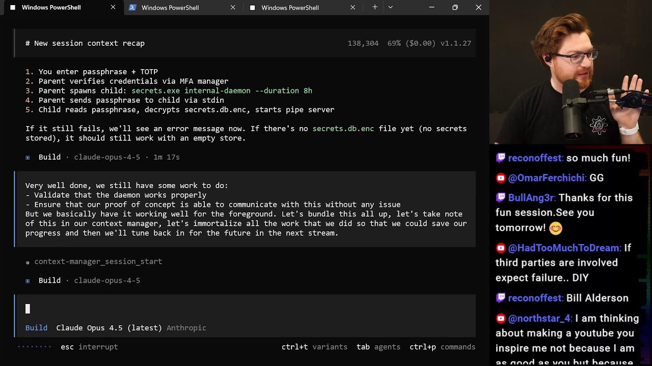This screenshot has width=652, height=366.
Task: Close the second PowerShell tab
Action: (233, 8)
